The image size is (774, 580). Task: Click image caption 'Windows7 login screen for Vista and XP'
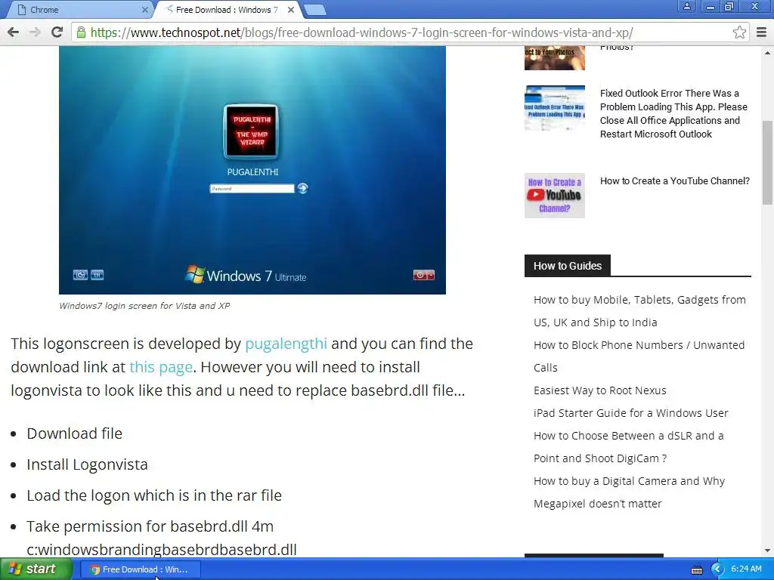tap(144, 306)
